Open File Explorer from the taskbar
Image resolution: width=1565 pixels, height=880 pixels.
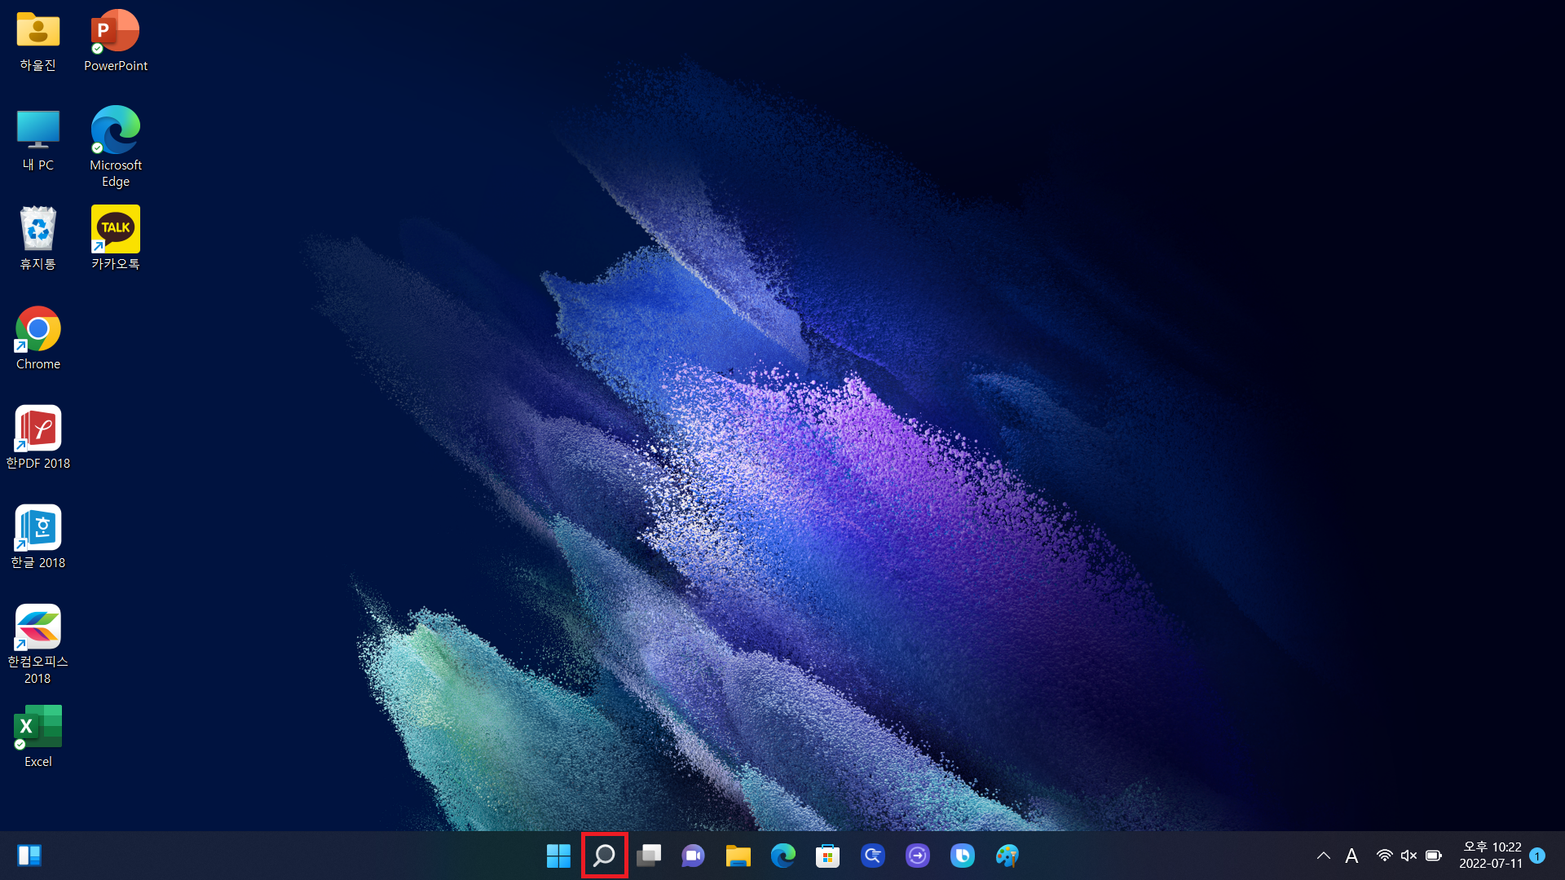738,856
